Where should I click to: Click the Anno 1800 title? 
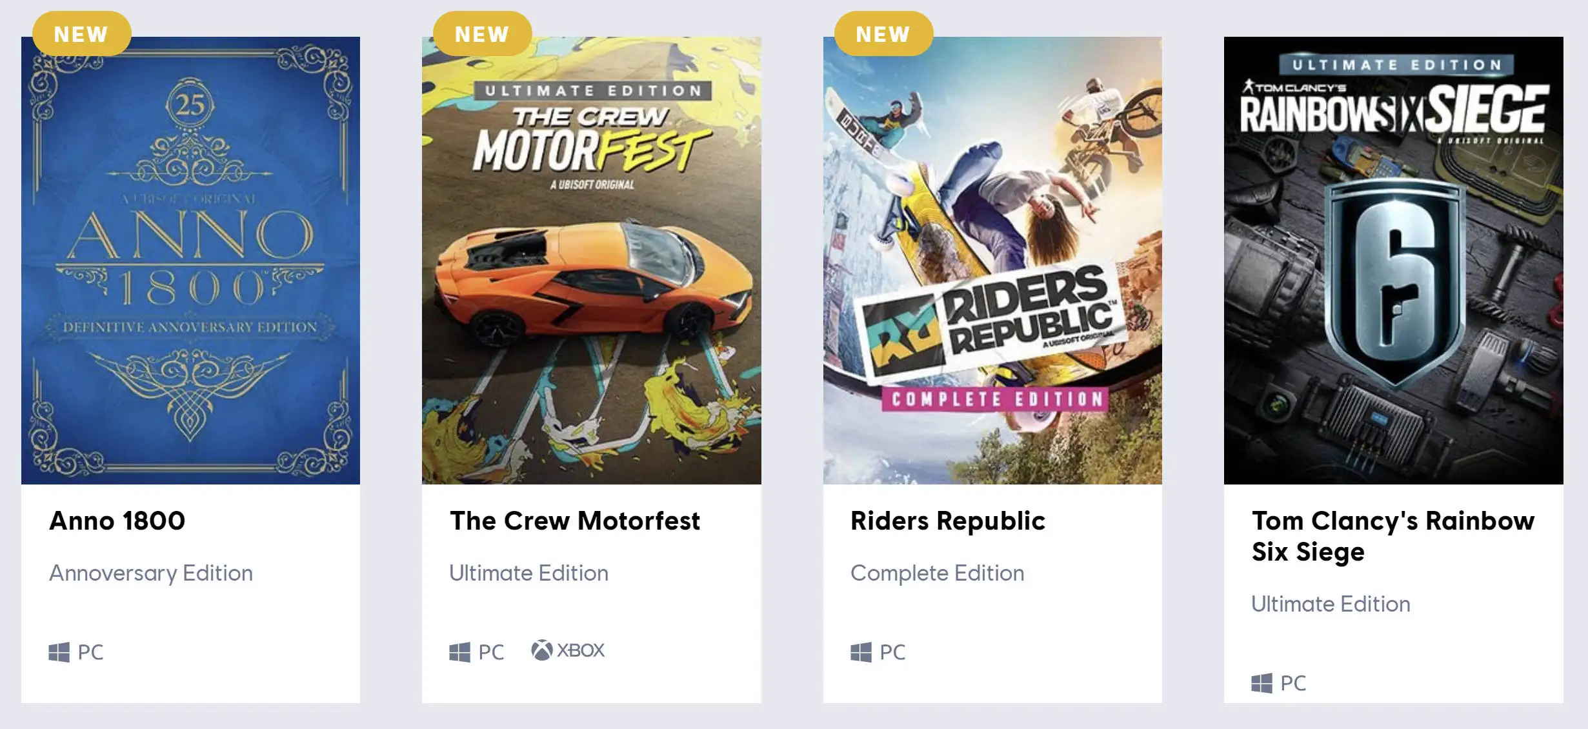(117, 521)
